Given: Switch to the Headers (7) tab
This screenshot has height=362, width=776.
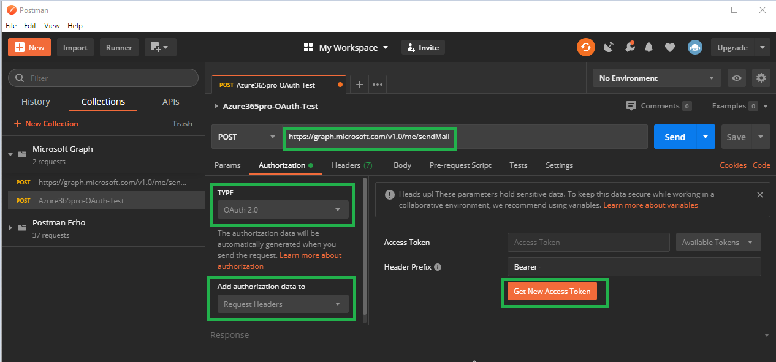Looking at the screenshot, I should (x=352, y=165).
